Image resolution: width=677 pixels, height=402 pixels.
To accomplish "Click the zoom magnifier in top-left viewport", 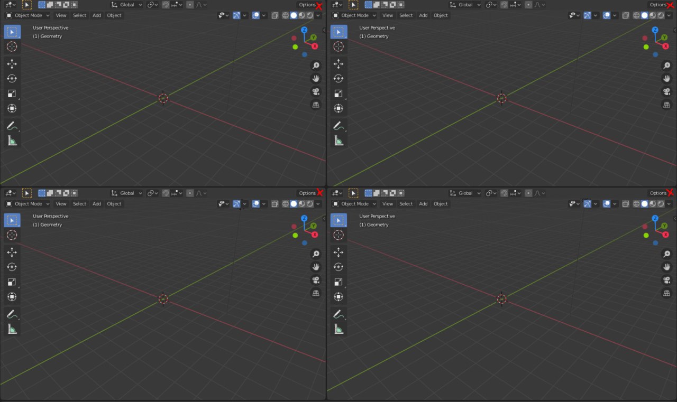I will 316,66.
